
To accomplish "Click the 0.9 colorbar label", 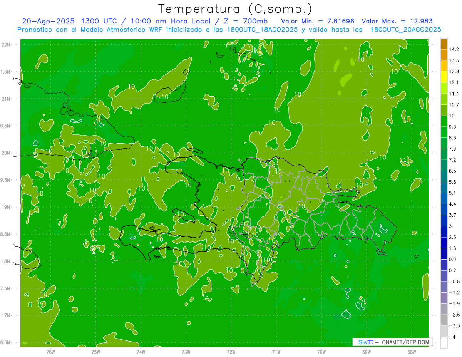I will (x=453, y=260).
